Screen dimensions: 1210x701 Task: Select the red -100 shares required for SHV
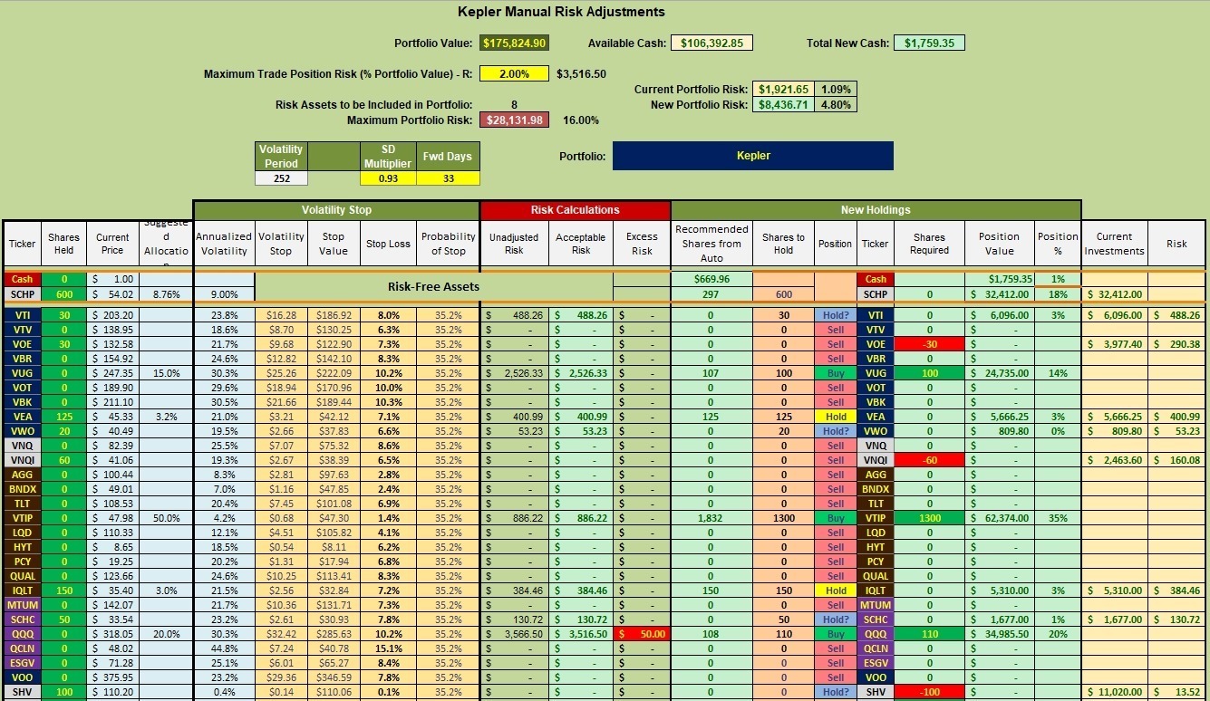[929, 692]
